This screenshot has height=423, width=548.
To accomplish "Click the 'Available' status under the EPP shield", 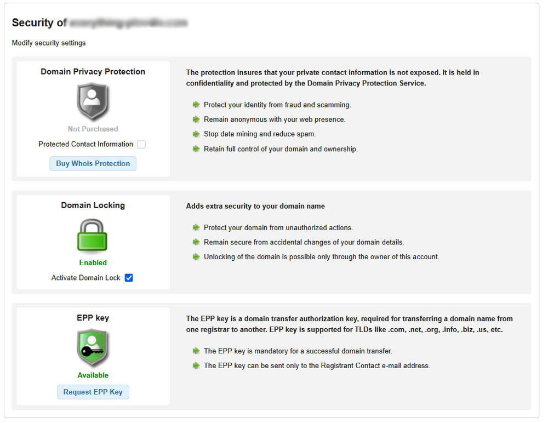I will click(x=93, y=375).
